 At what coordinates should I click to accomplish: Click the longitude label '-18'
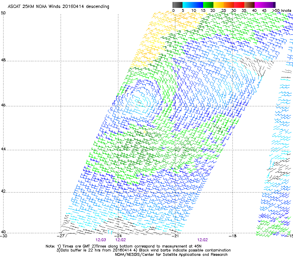[232, 236]
